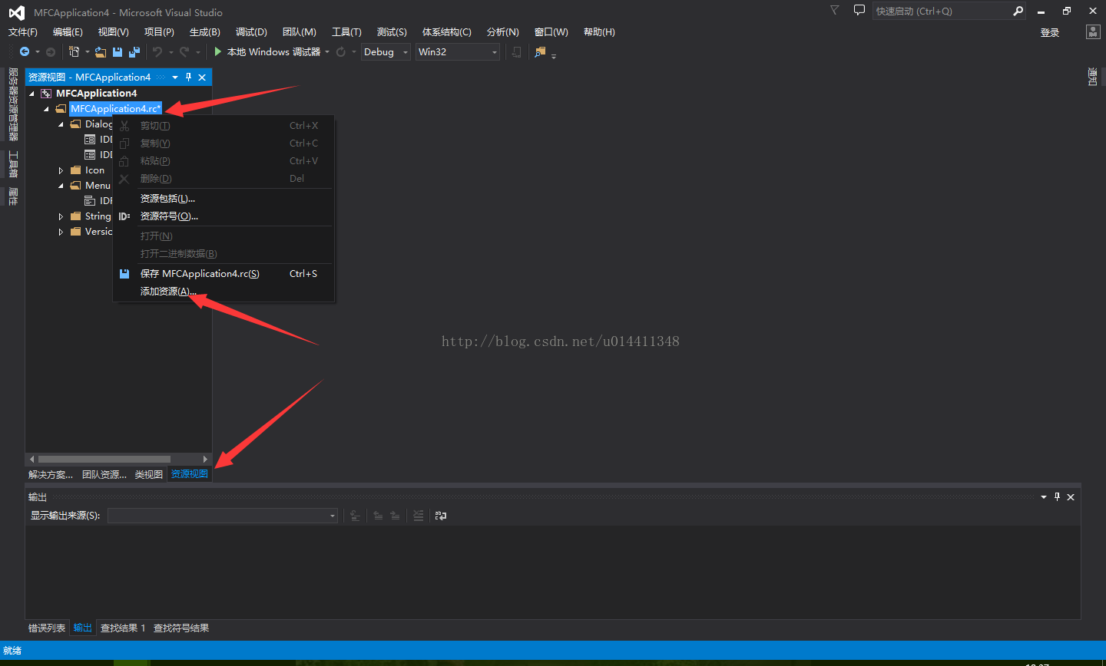Click the Save All toolbar icon

coord(134,51)
